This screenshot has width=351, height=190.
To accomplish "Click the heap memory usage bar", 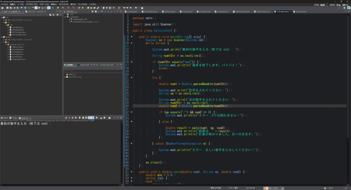I will [272, 188].
